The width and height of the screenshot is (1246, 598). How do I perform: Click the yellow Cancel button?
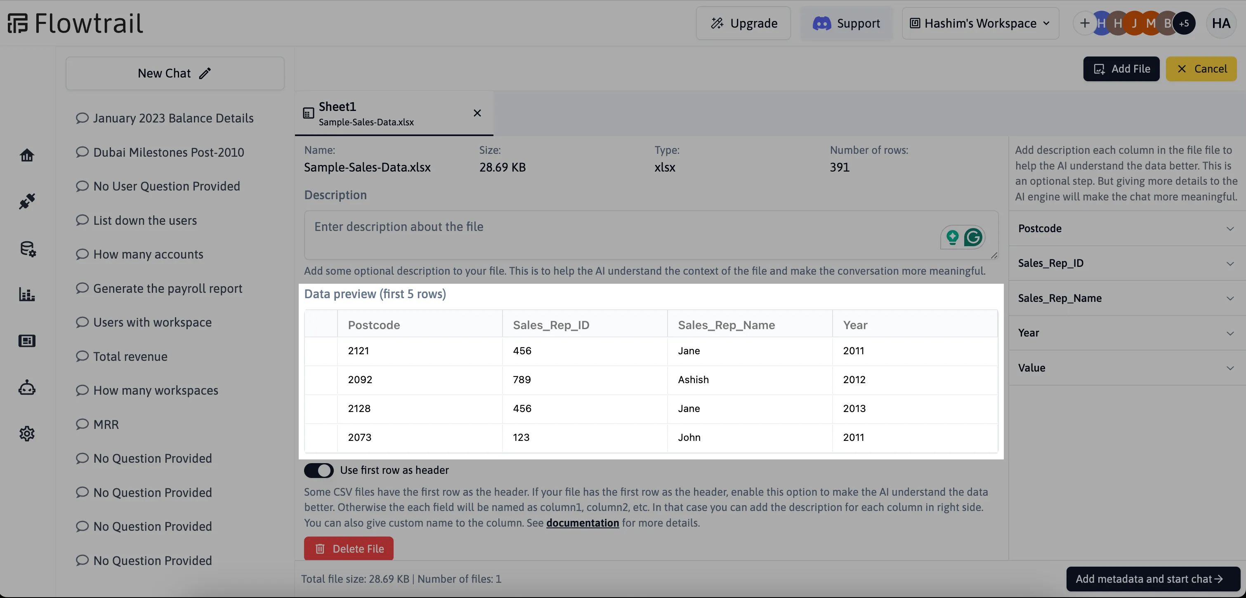tap(1201, 68)
